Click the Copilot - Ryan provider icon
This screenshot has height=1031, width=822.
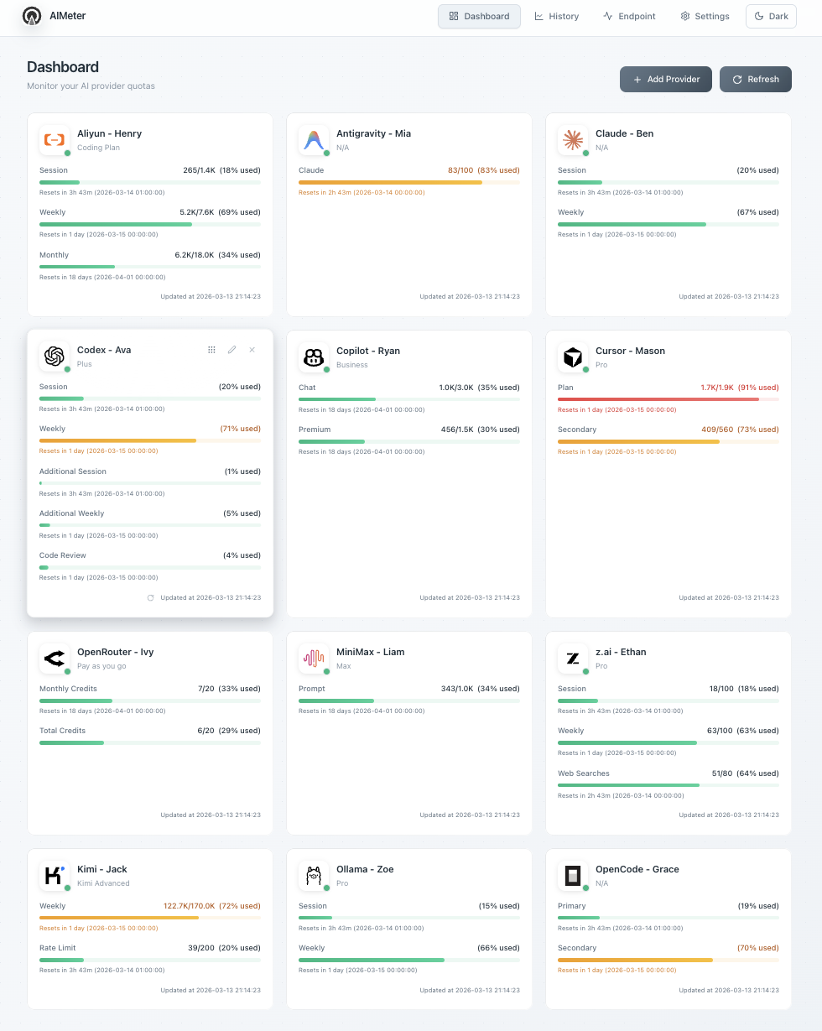[314, 357]
